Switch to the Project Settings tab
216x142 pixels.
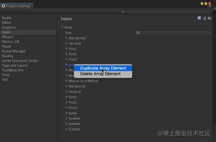[16, 6]
